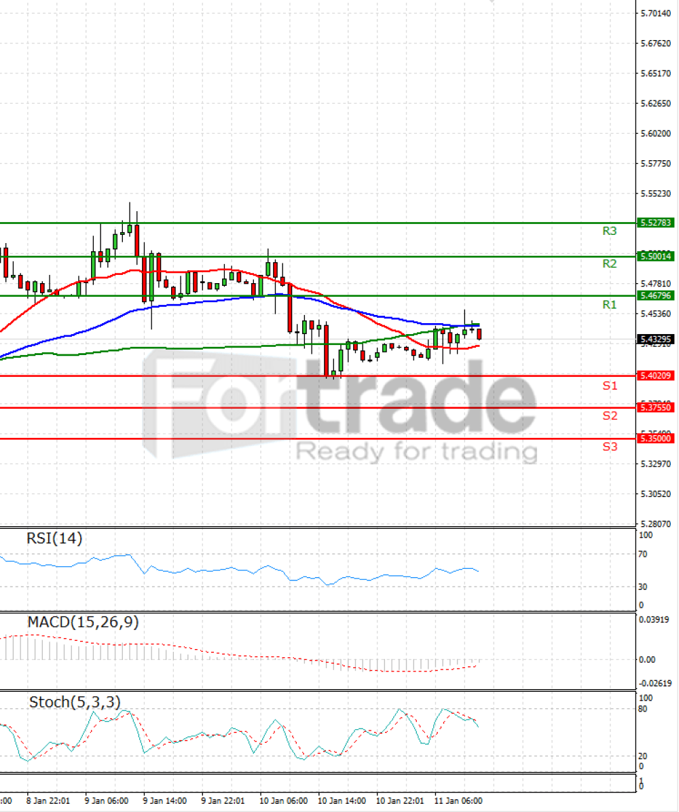Click the 5.45360 price axis value
The image size is (679, 812).
656,314
